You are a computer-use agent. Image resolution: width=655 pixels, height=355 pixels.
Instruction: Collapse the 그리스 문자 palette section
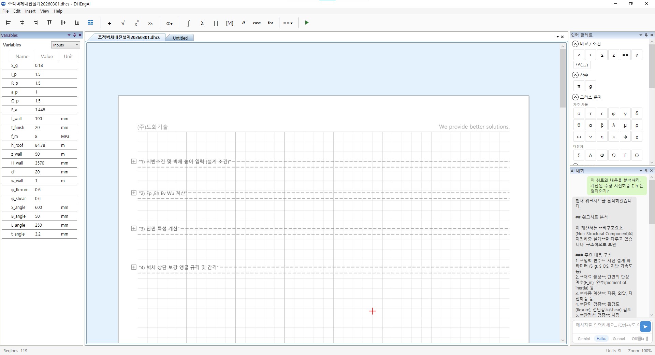(576, 97)
